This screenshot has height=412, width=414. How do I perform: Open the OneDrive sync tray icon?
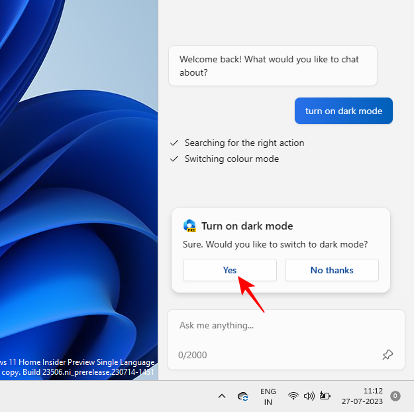pos(243,396)
